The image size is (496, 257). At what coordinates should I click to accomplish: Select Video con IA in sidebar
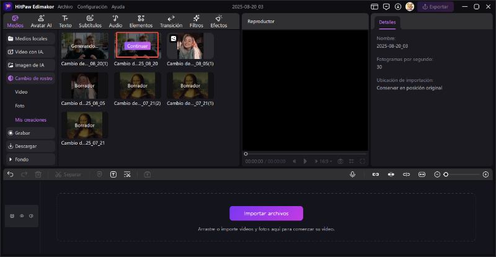(x=30, y=52)
